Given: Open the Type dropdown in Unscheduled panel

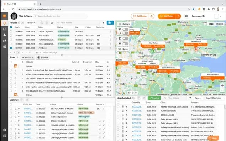Looking at the screenshot, I should pos(198,98).
